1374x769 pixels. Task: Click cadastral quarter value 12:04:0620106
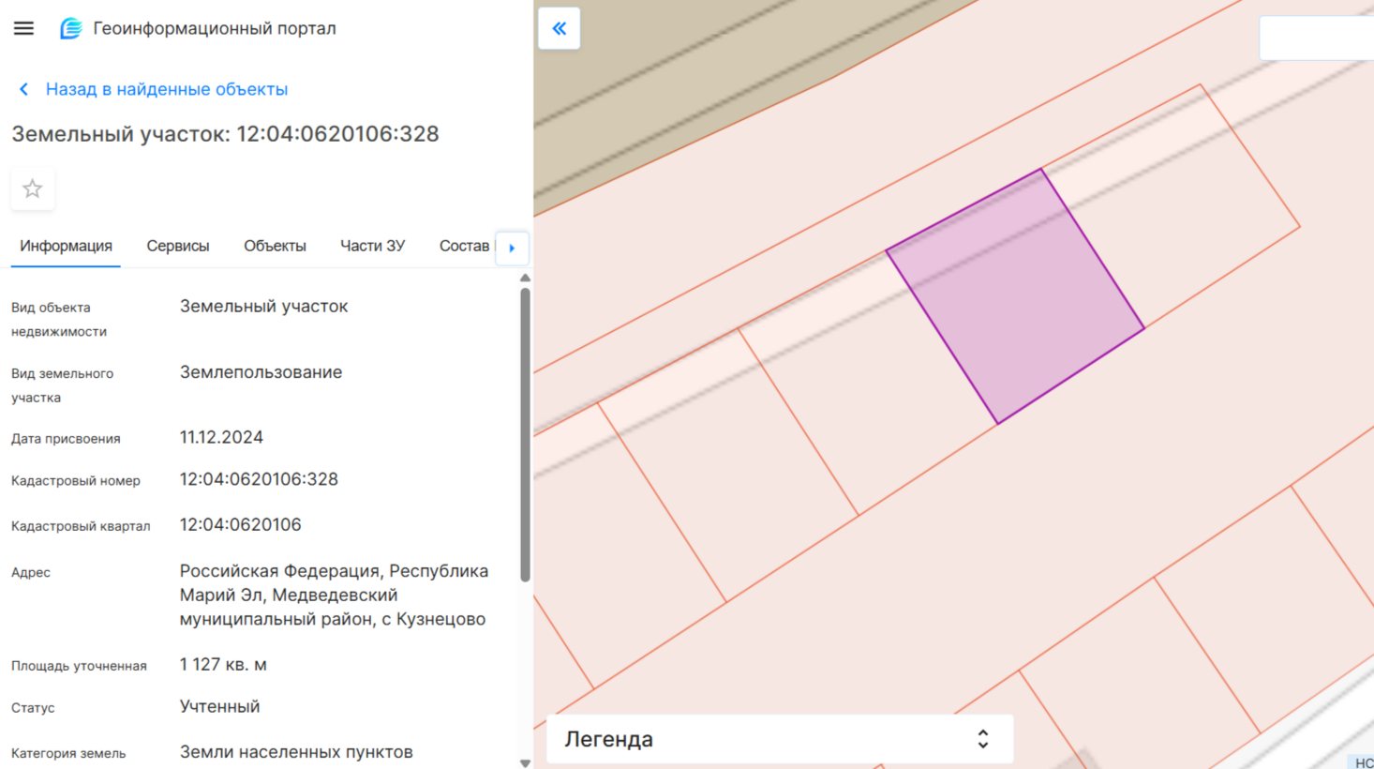click(240, 524)
